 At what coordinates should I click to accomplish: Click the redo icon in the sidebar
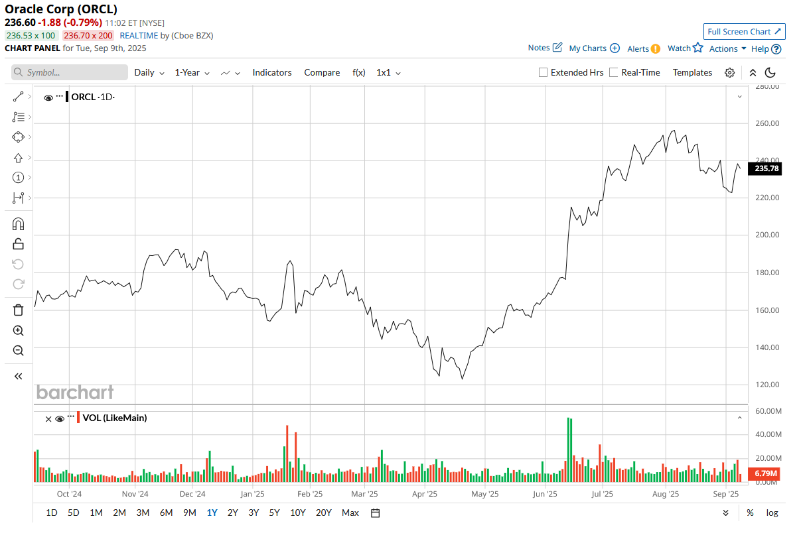18,284
